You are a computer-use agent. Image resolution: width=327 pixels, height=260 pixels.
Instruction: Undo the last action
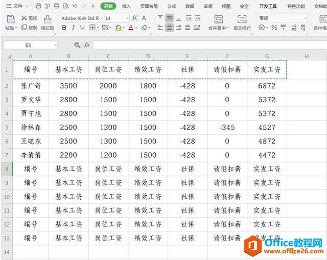point(75,6)
